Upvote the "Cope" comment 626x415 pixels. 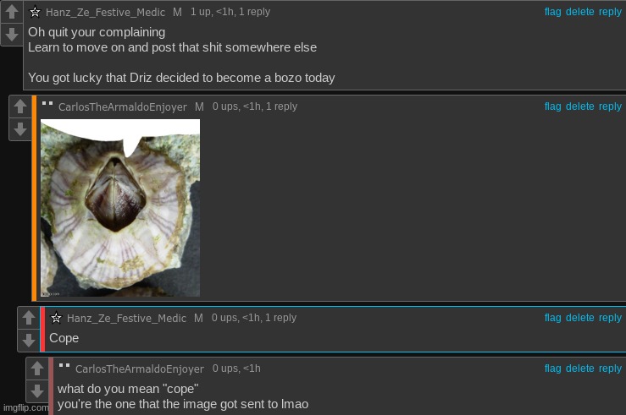click(29, 318)
